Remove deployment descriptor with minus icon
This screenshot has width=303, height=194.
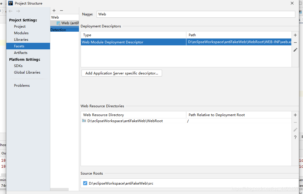click(295, 43)
